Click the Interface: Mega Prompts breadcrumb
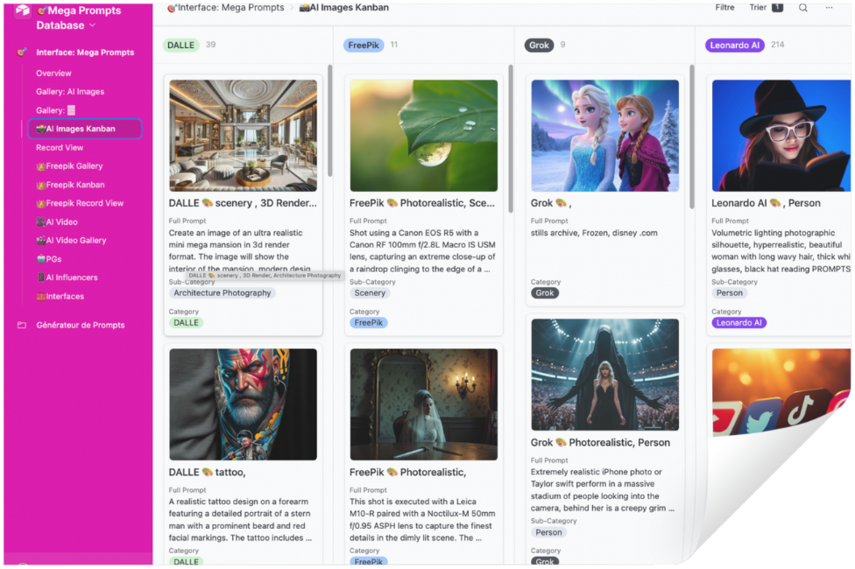 point(226,8)
